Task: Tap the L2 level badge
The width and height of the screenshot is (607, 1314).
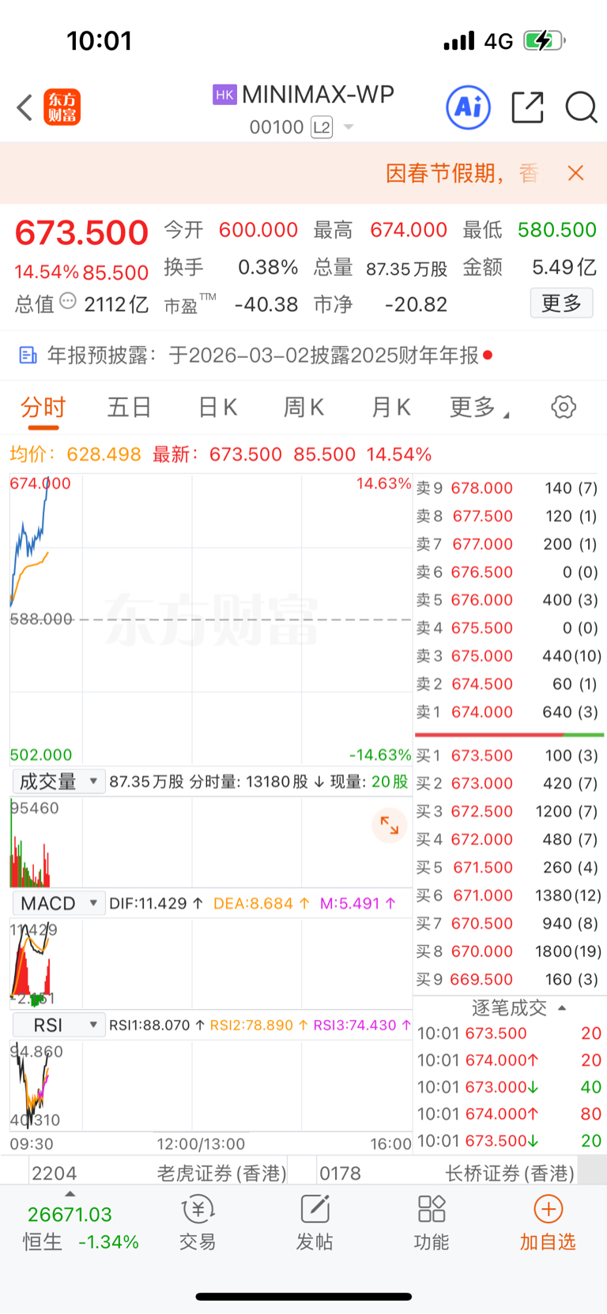Action: (x=322, y=127)
